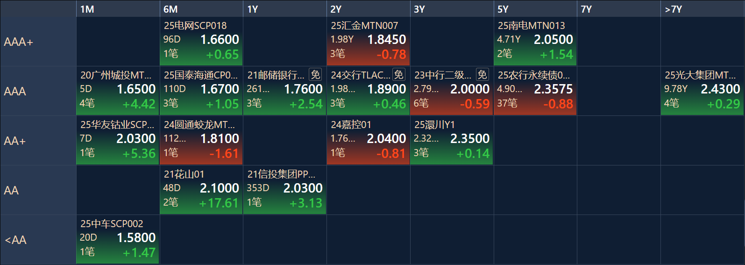Screen dimensions: 745x265
Task: Open the 20广州城投MT bond cell
Action: pyautogui.click(x=118, y=91)
